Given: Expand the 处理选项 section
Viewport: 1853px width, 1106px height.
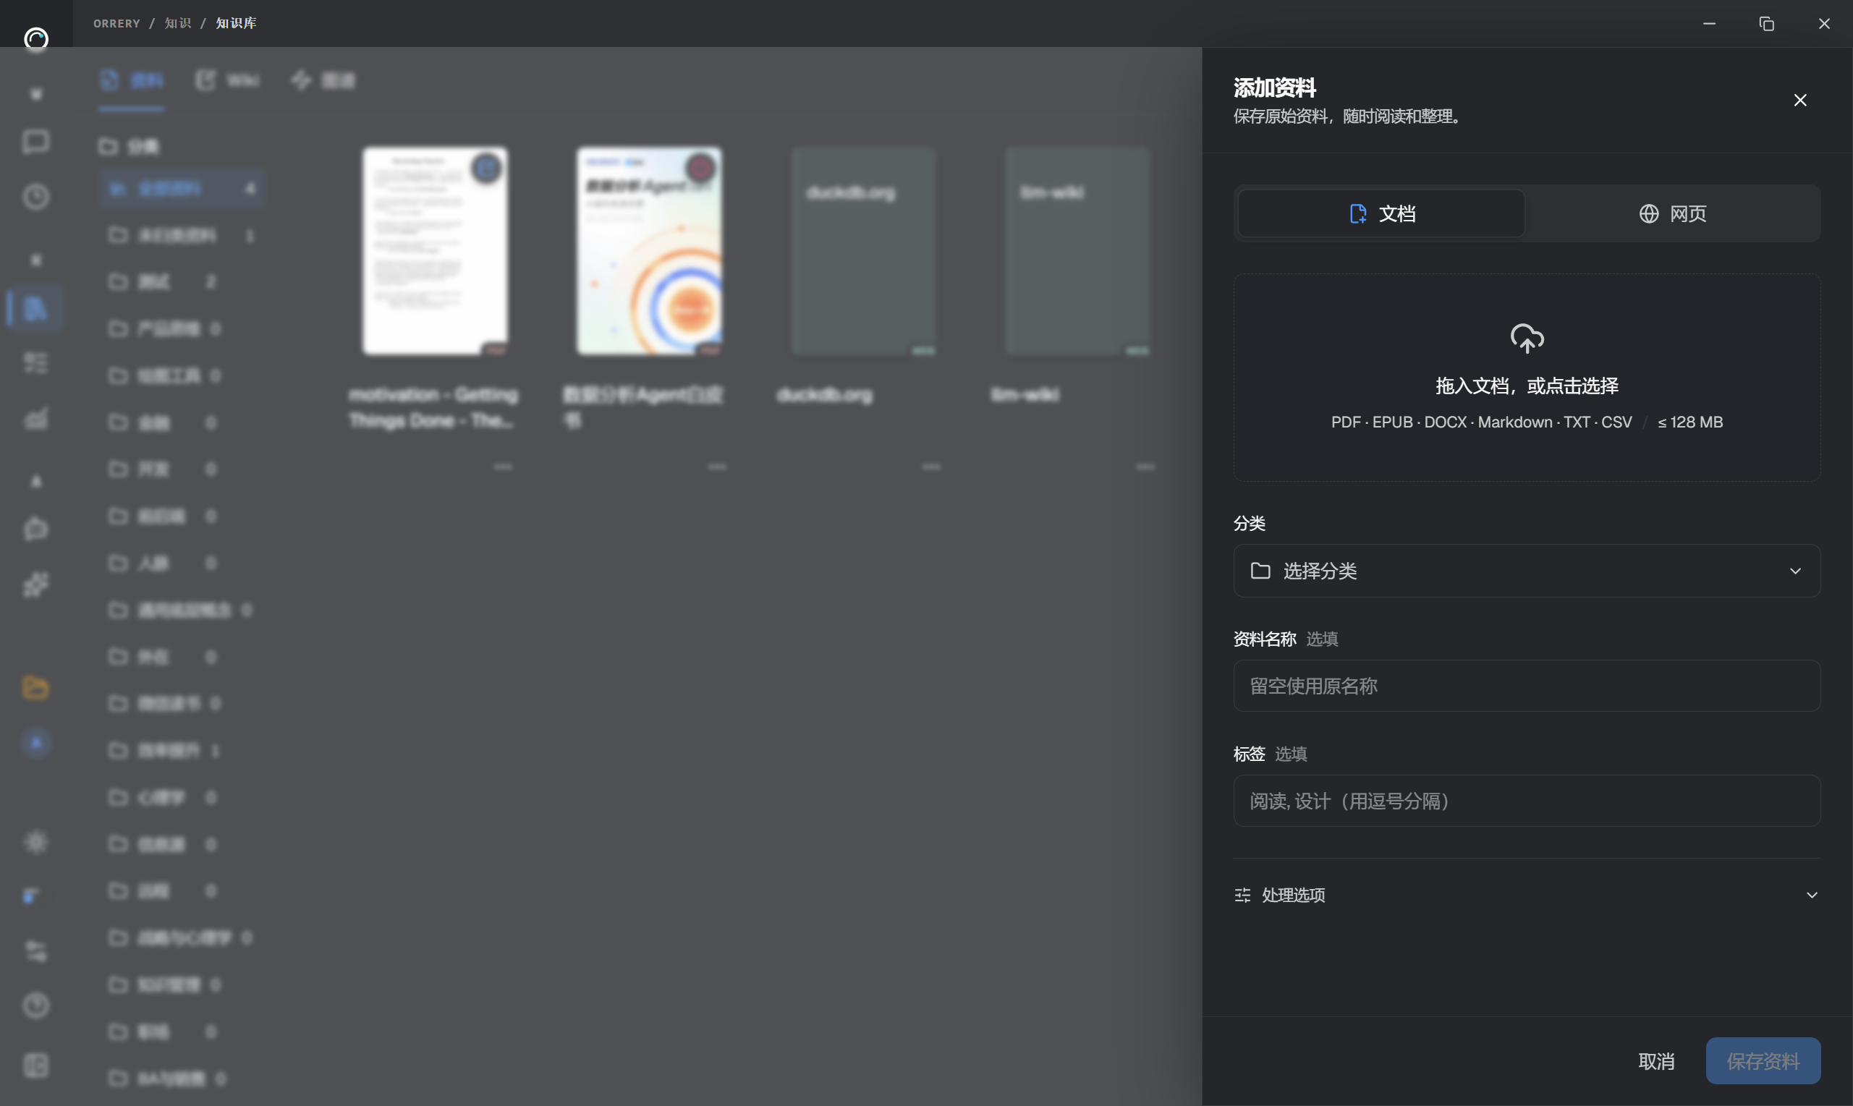Looking at the screenshot, I should click(1527, 895).
